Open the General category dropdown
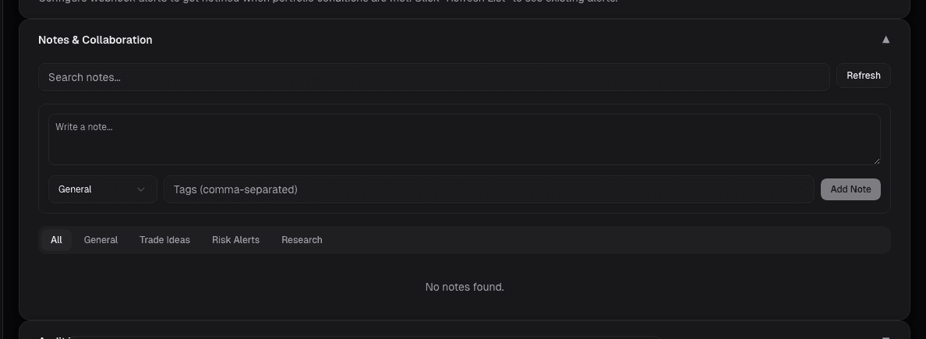 point(102,189)
